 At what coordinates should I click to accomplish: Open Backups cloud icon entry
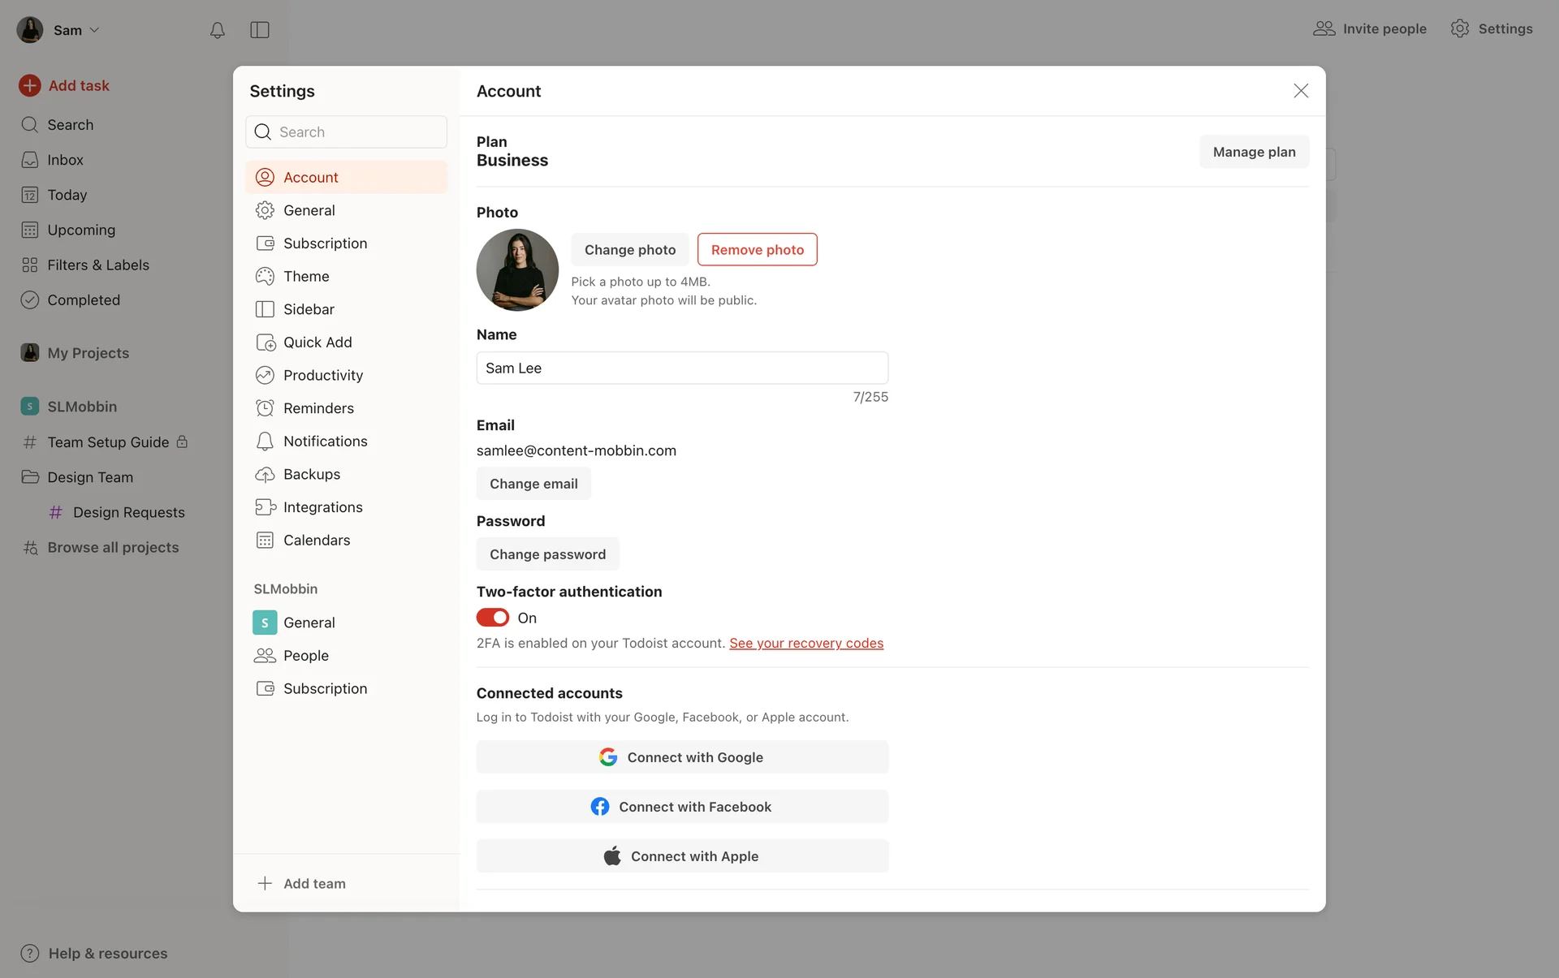click(265, 474)
